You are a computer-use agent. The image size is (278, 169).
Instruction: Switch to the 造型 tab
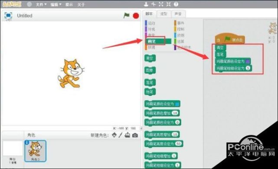click(x=164, y=14)
